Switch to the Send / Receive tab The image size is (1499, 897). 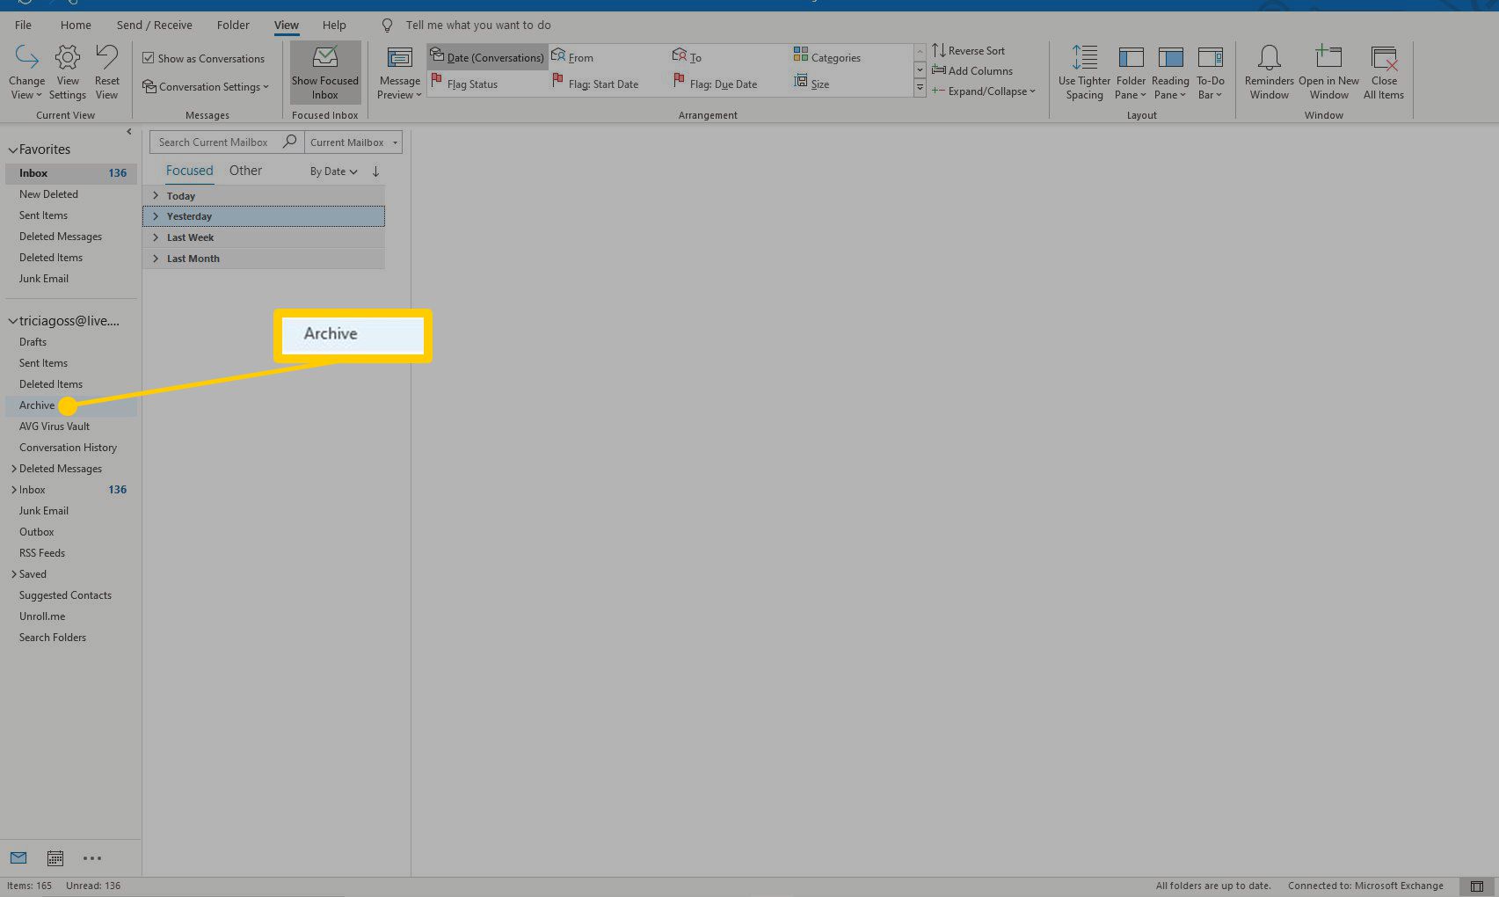[x=155, y=25]
